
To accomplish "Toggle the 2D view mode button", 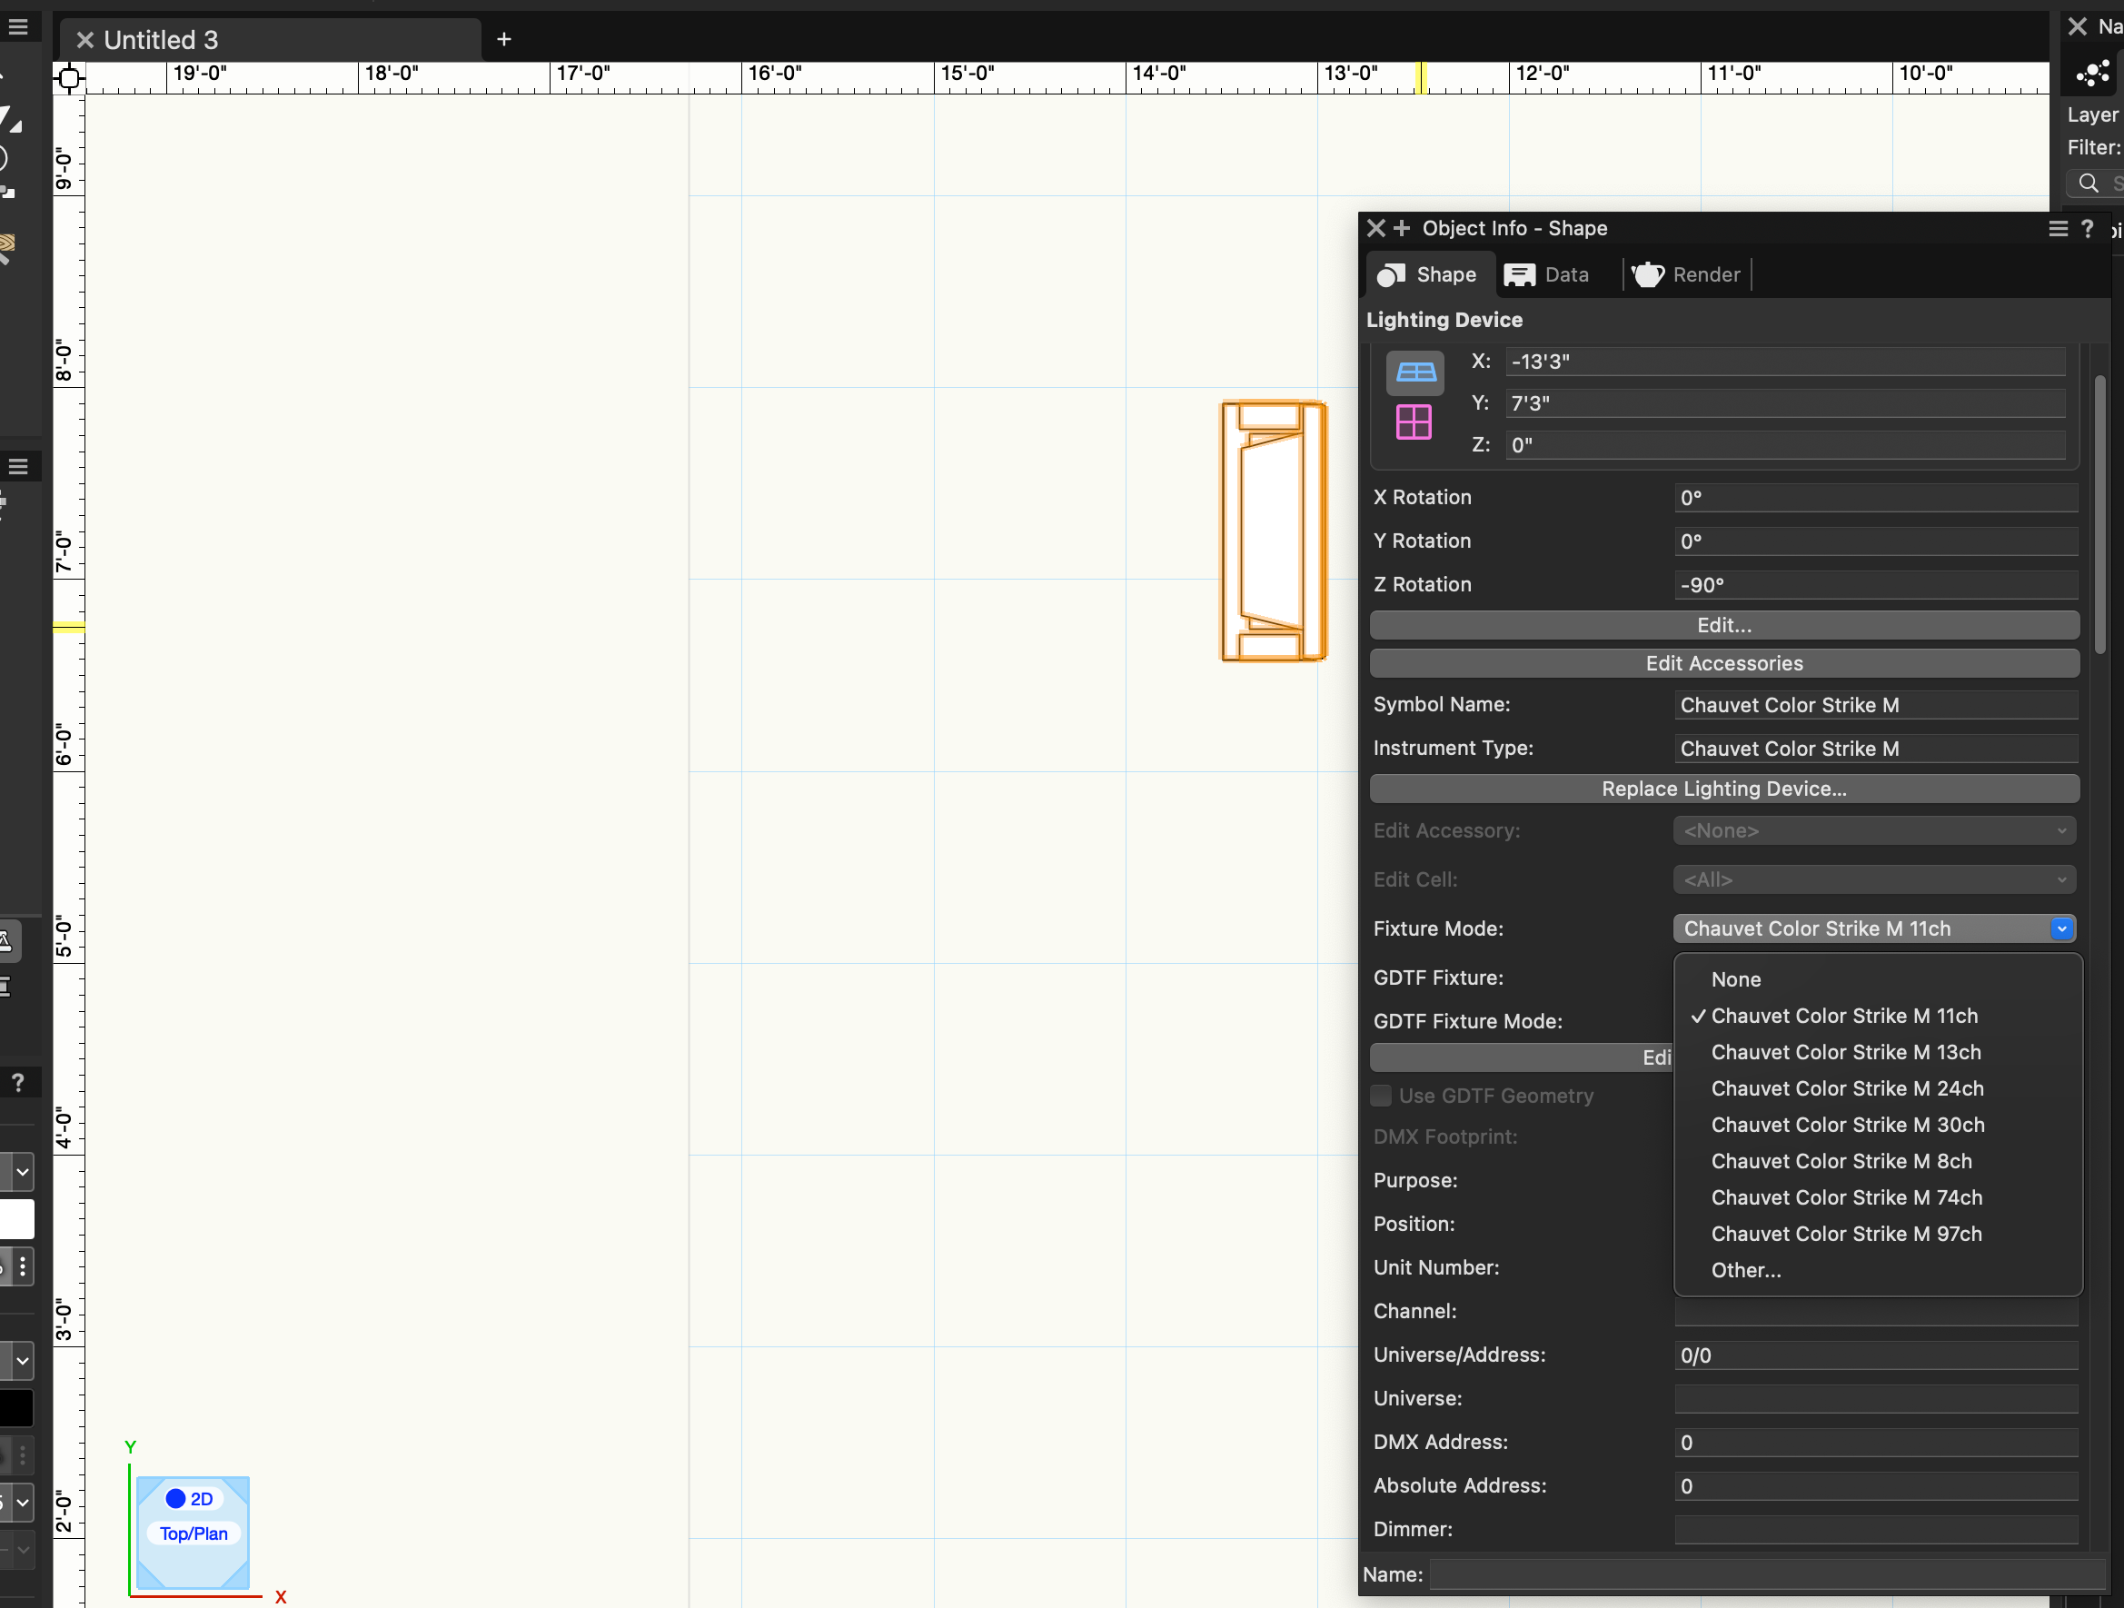I will click(191, 1499).
